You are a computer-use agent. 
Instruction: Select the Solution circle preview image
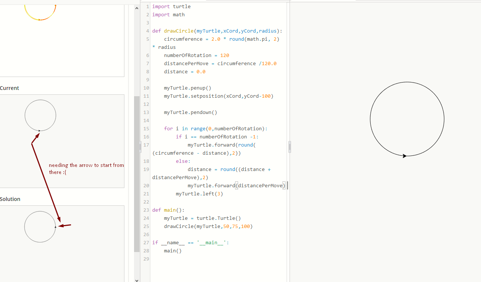tap(40, 227)
